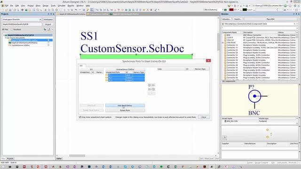301x169 pixels.
Task: Click the Copy toolbar icon
Action: click(49, 10)
